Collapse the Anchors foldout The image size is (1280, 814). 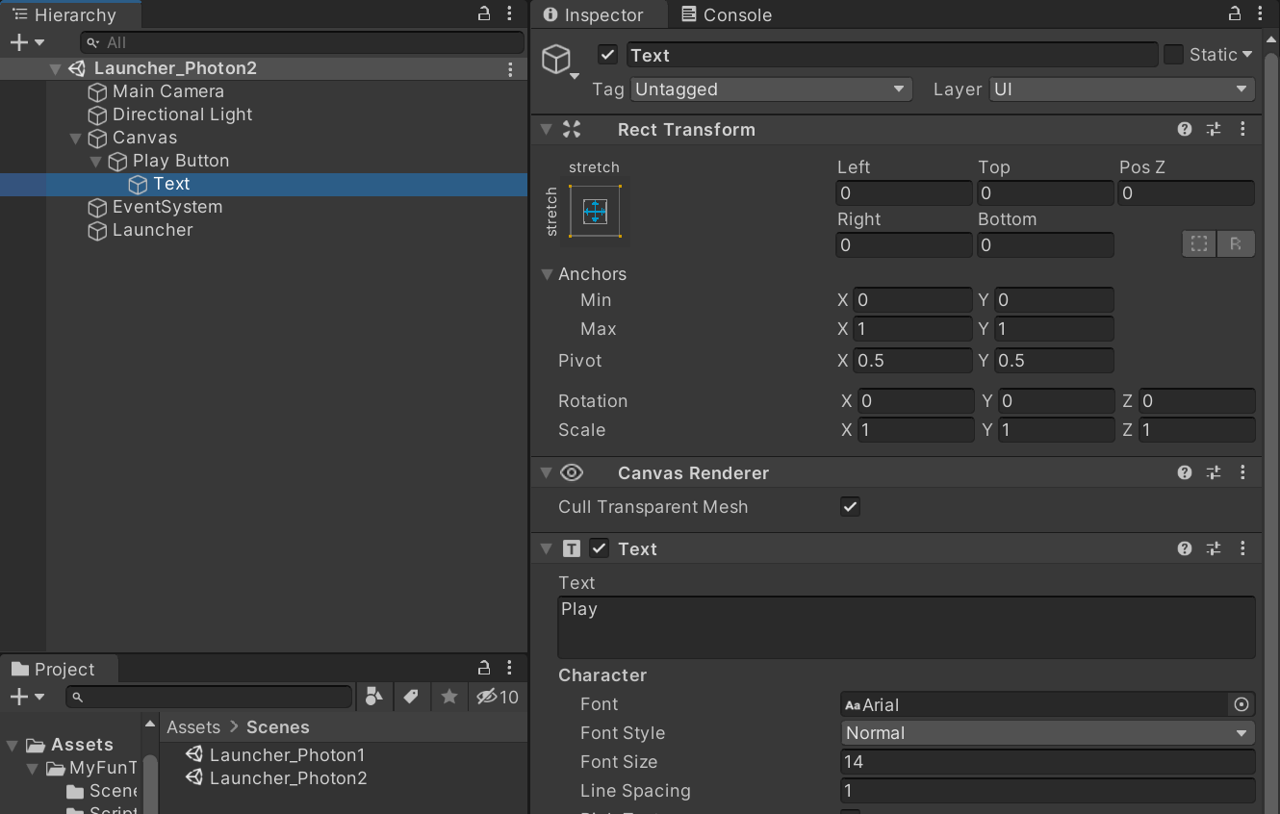tap(548, 274)
